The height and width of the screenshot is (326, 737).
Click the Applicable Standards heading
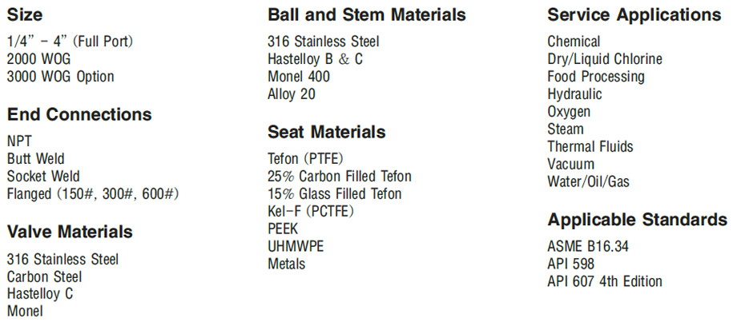click(638, 220)
